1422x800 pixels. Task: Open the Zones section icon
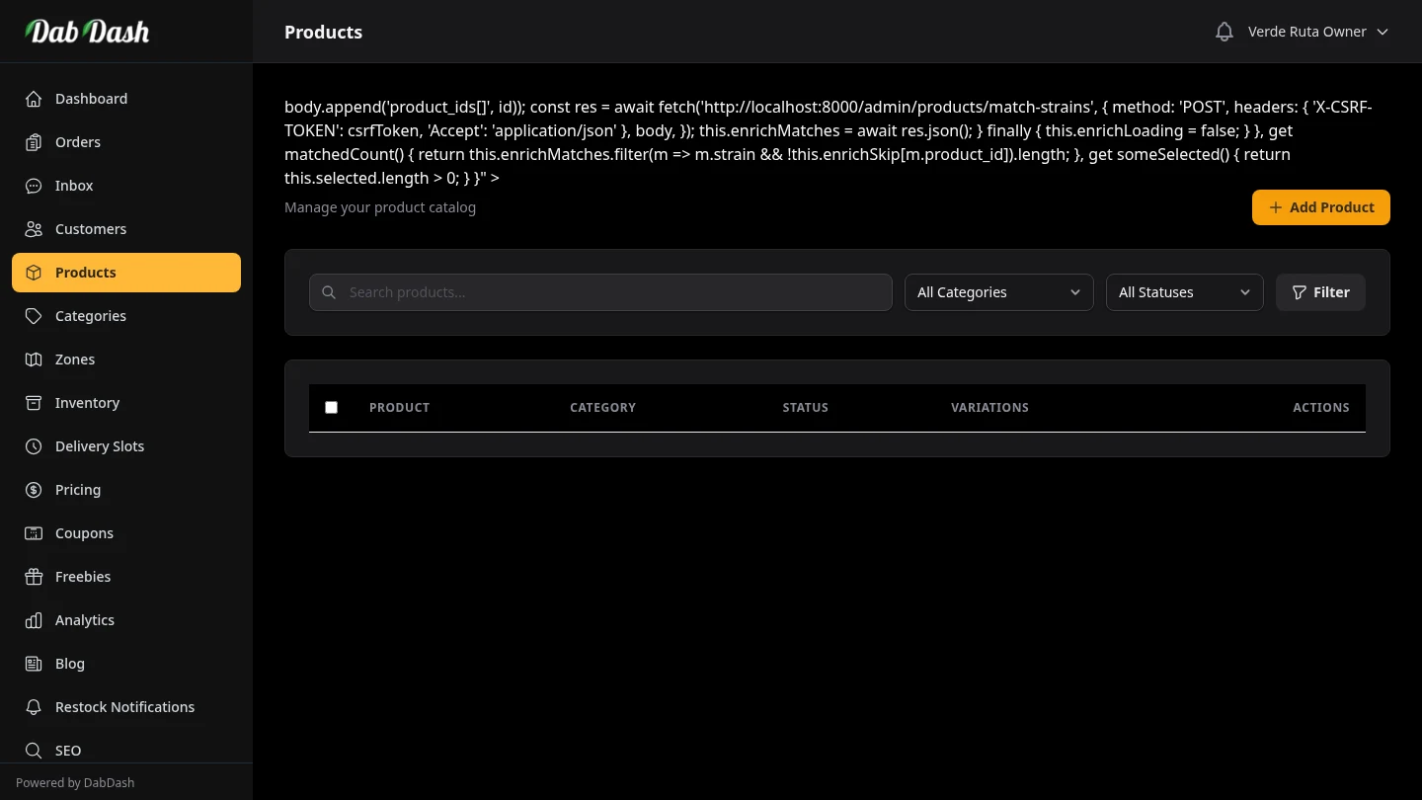pos(33,360)
